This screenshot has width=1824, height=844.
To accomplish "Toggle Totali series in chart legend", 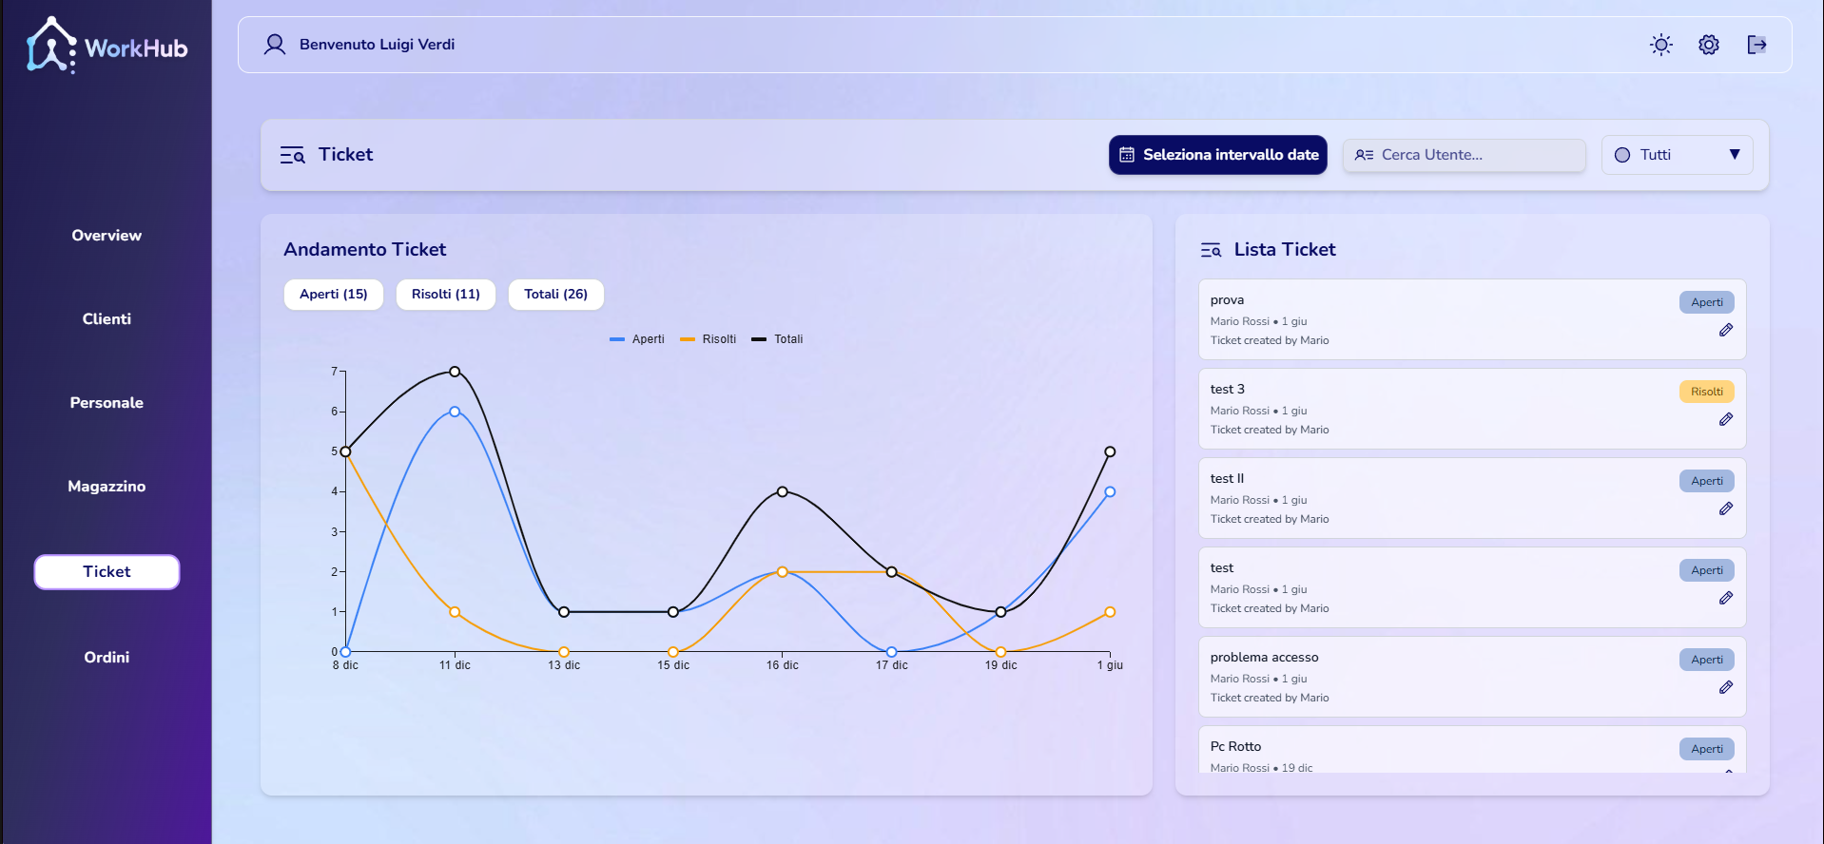I will pyautogui.click(x=777, y=339).
